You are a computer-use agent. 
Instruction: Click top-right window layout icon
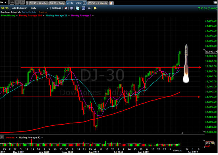coord(215,2)
